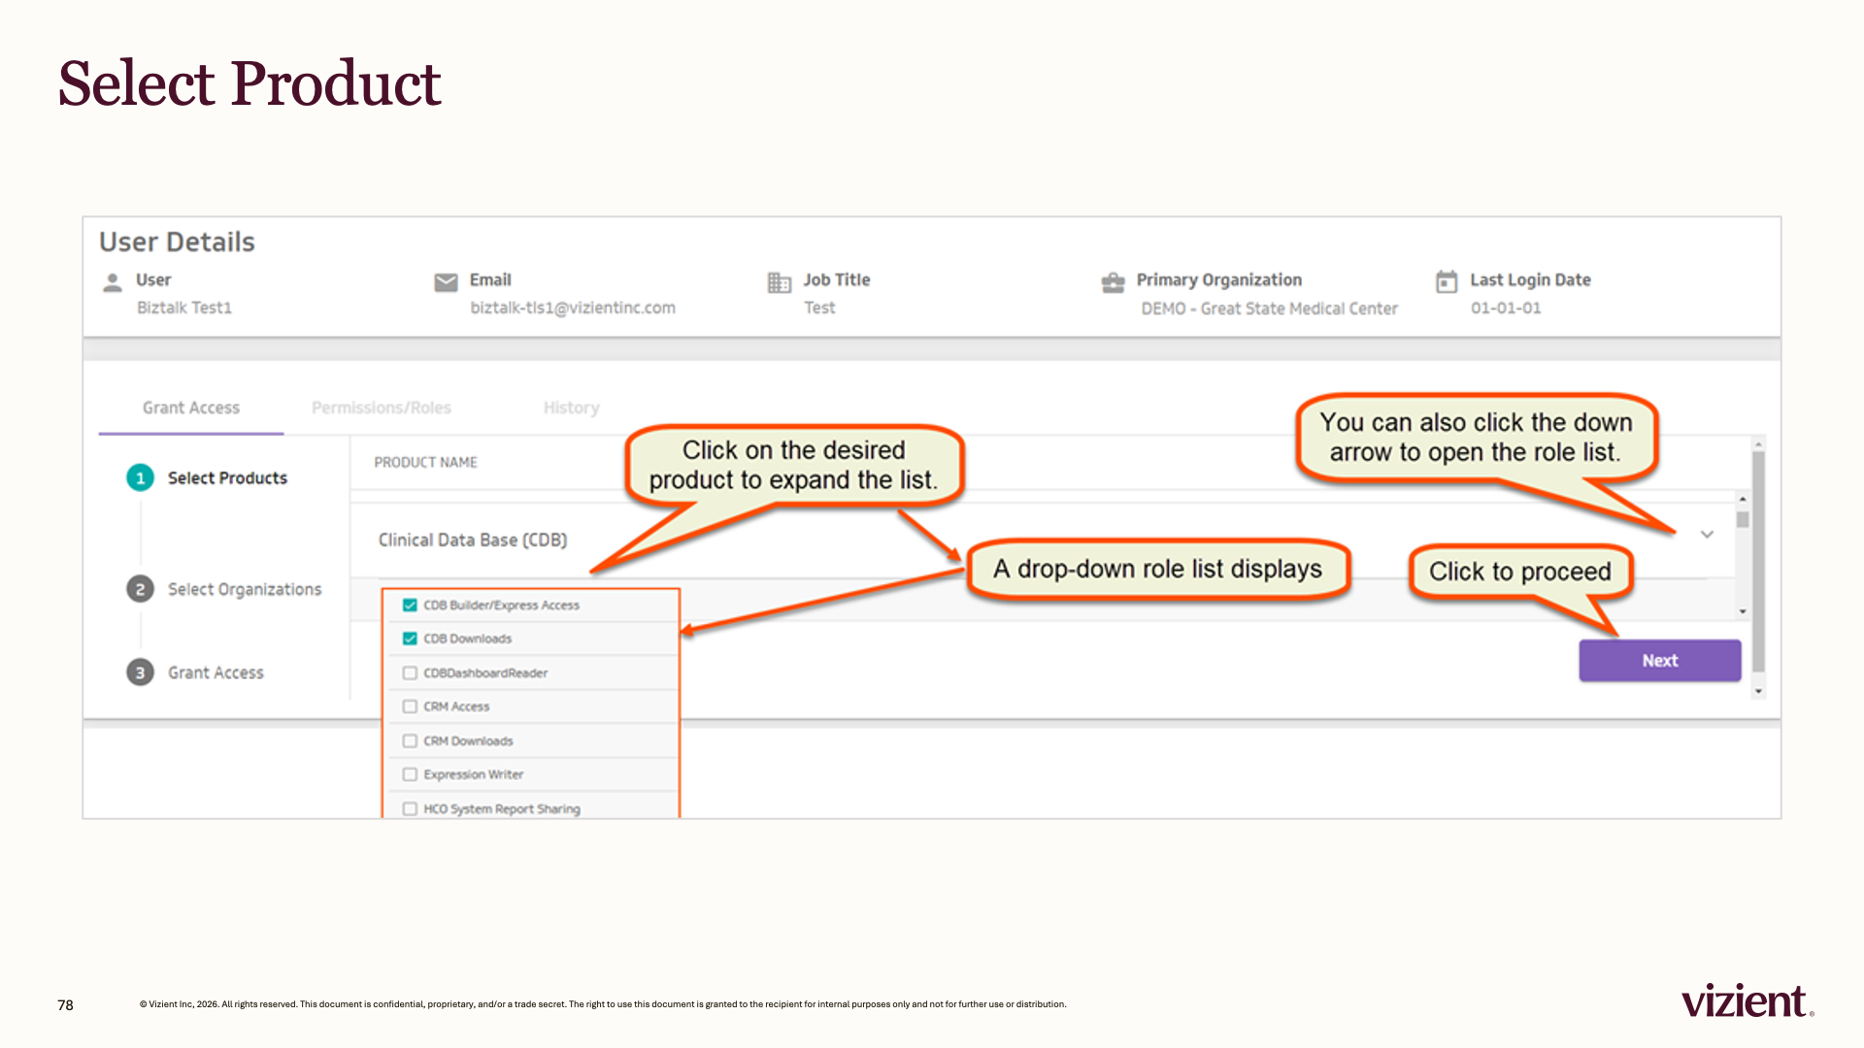Select the Select Organizations step label
1864x1048 pixels.
tap(245, 589)
